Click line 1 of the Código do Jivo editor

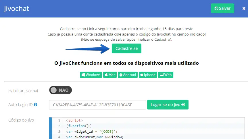tap(74, 120)
